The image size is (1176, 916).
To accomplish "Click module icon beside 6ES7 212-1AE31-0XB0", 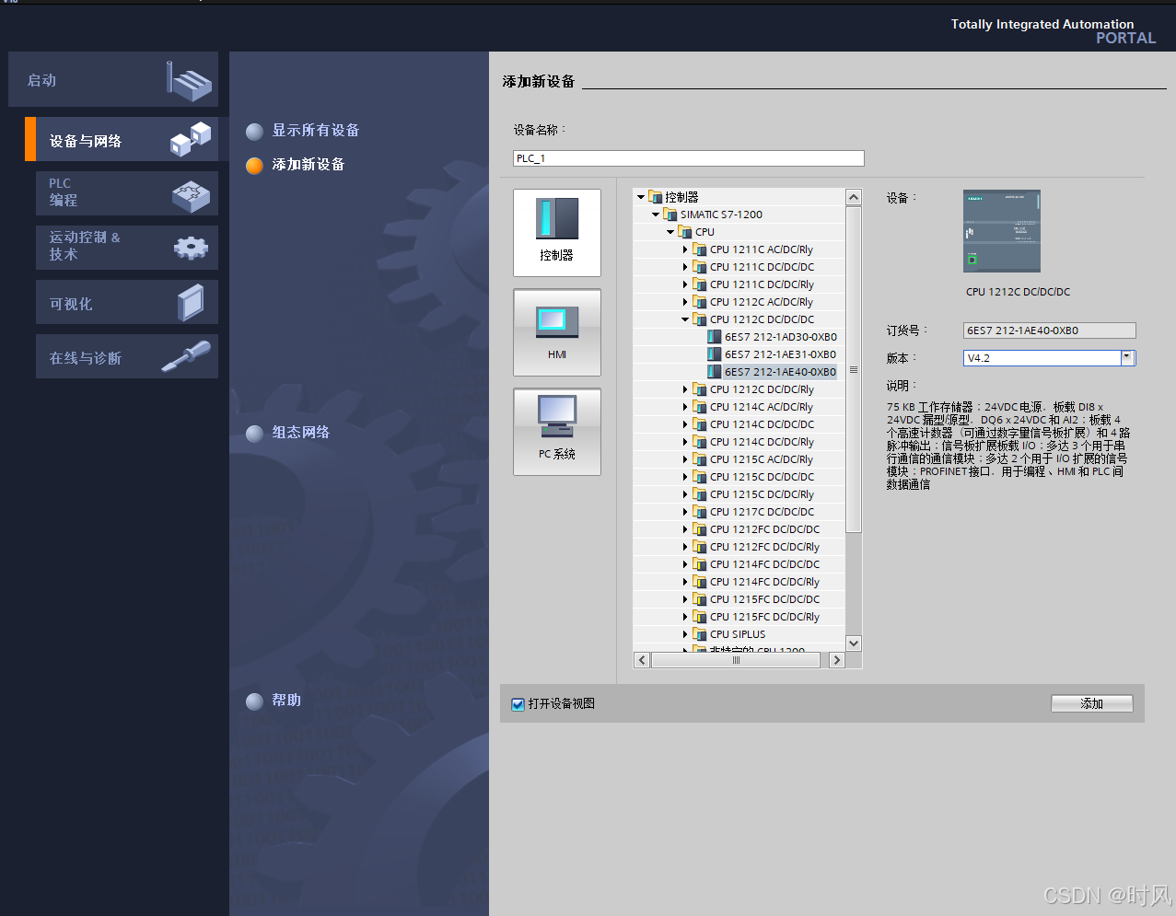I will (715, 354).
